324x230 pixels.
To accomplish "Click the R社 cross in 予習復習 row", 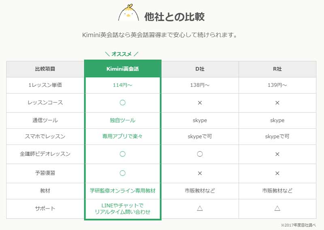I will pos(277,174).
